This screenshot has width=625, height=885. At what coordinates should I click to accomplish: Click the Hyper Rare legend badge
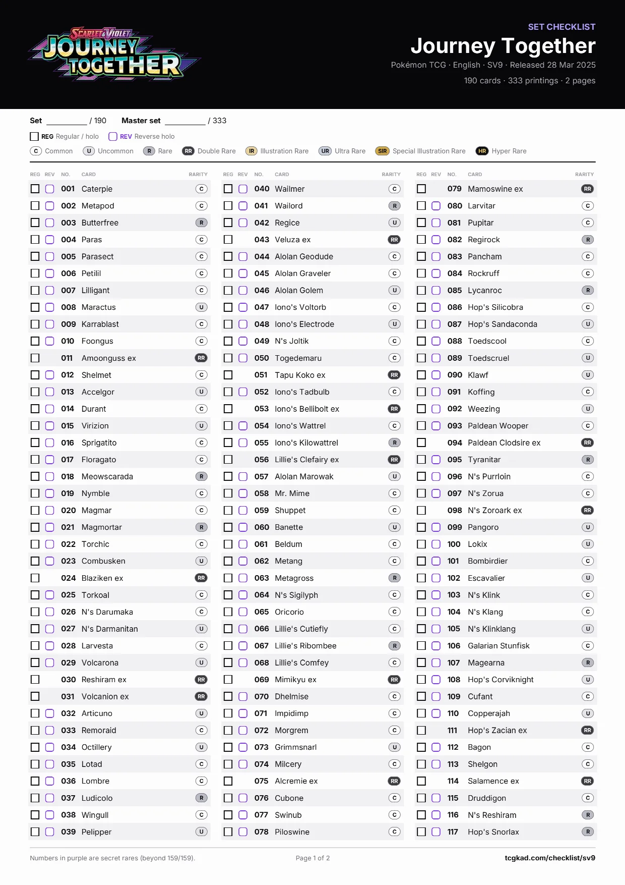click(482, 151)
